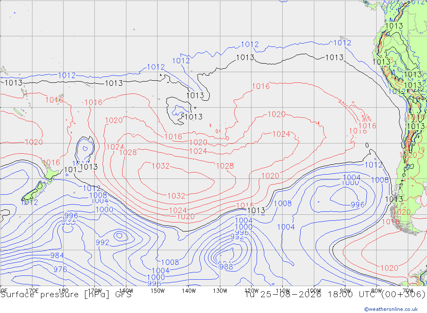
Task: Click the 80W longitude axis label
Action: click(377, 291)
